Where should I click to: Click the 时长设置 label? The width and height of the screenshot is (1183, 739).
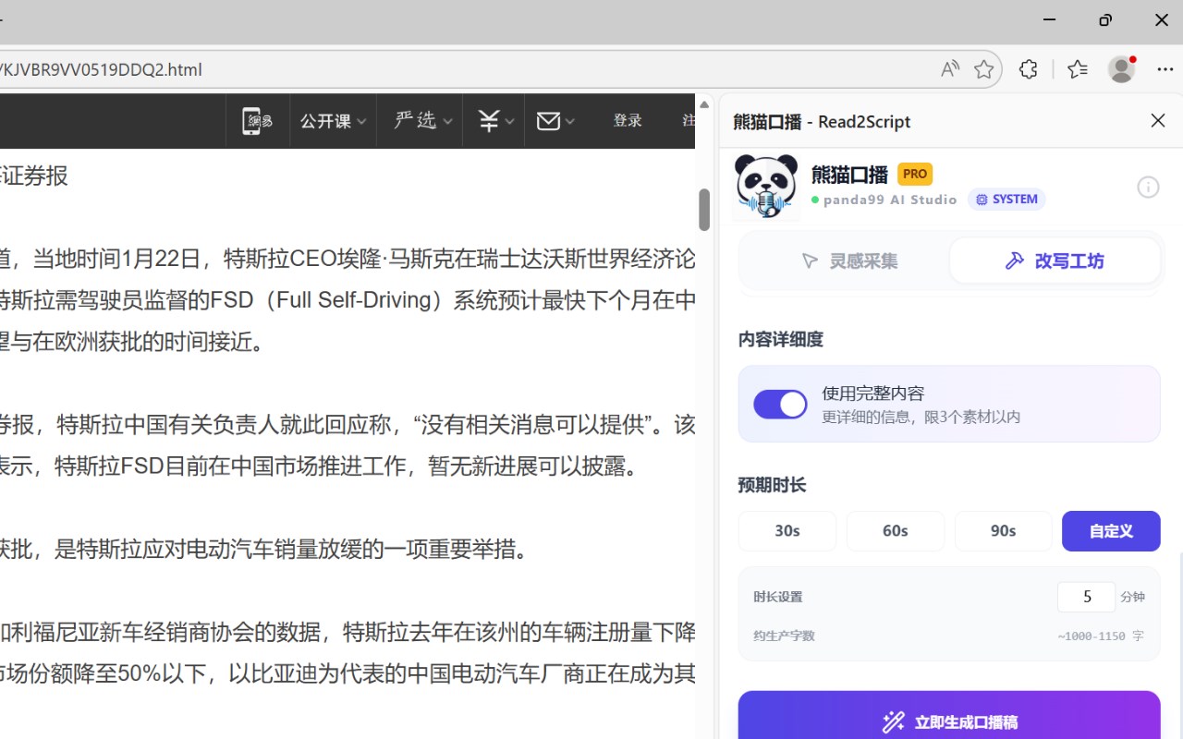tap(778, 597)
